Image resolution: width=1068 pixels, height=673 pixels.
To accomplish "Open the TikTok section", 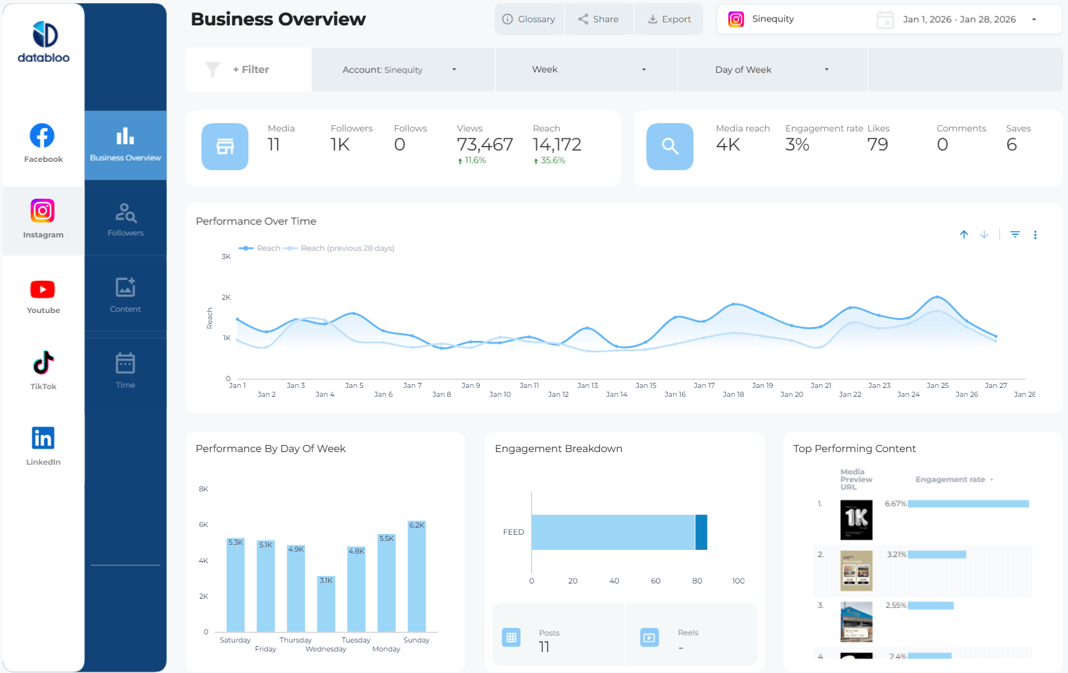I will (42, 370).
